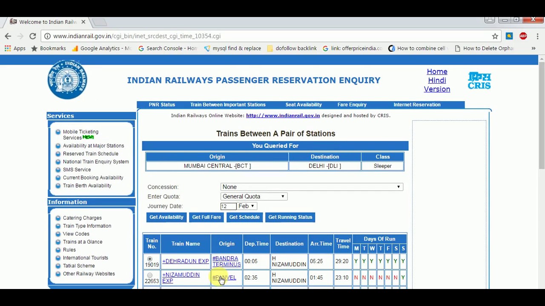Open the Seat Availability tab
This screenshot has height=306, width=545.
(x=304, y=105)
